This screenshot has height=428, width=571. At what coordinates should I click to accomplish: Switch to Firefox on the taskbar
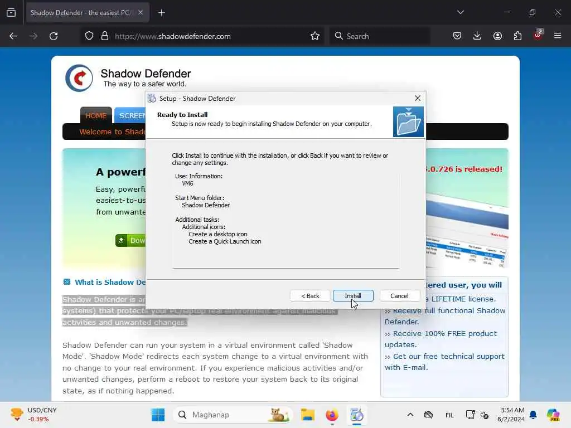(x=332, y=415)
